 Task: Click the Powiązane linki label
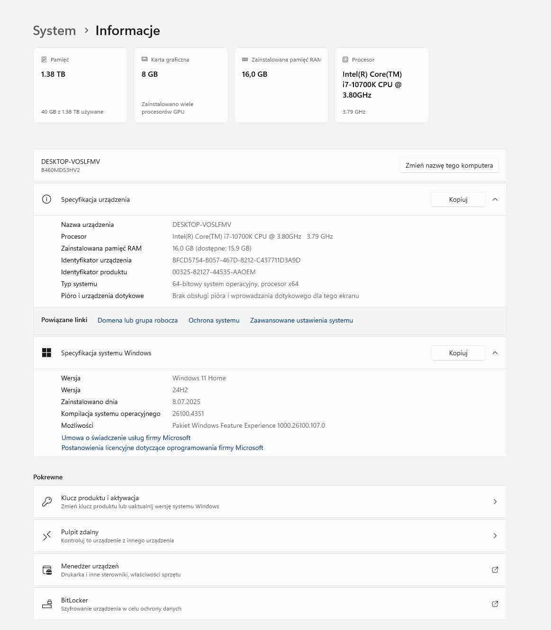click(x=64, y=320)
